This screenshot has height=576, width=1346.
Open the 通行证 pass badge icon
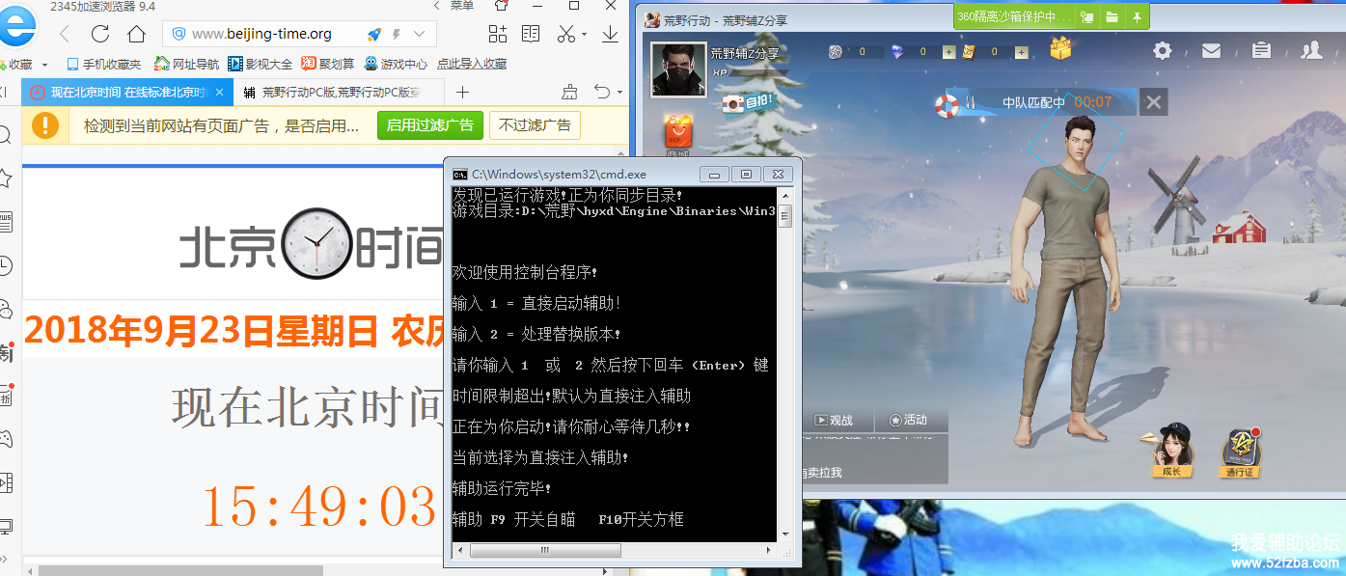pos(1240,453)
